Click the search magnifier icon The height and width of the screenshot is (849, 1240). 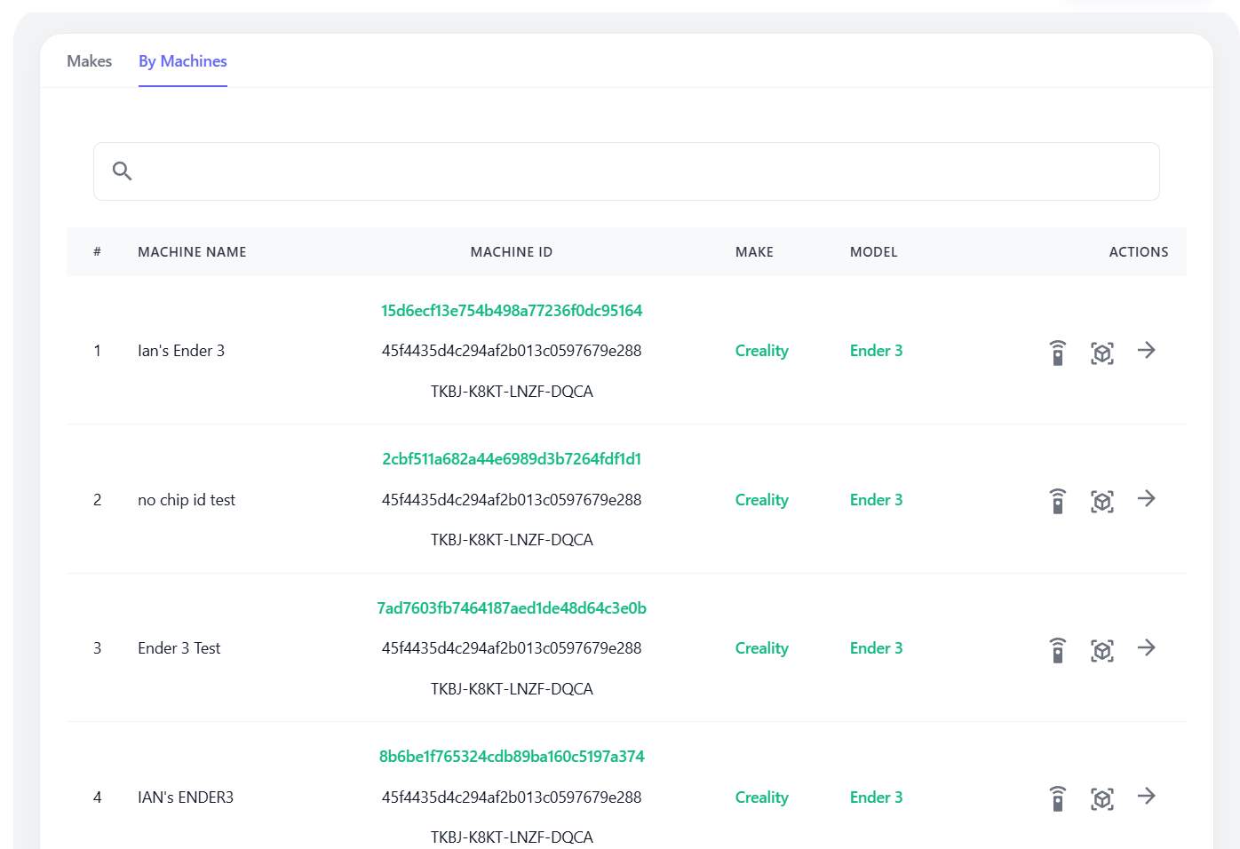tap(123, 171)
